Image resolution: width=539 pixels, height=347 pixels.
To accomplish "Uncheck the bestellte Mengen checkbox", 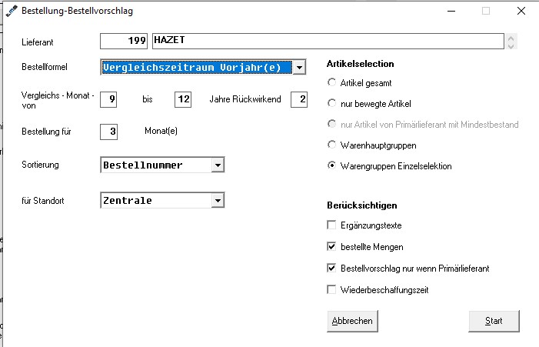I will tap(331, 246).
